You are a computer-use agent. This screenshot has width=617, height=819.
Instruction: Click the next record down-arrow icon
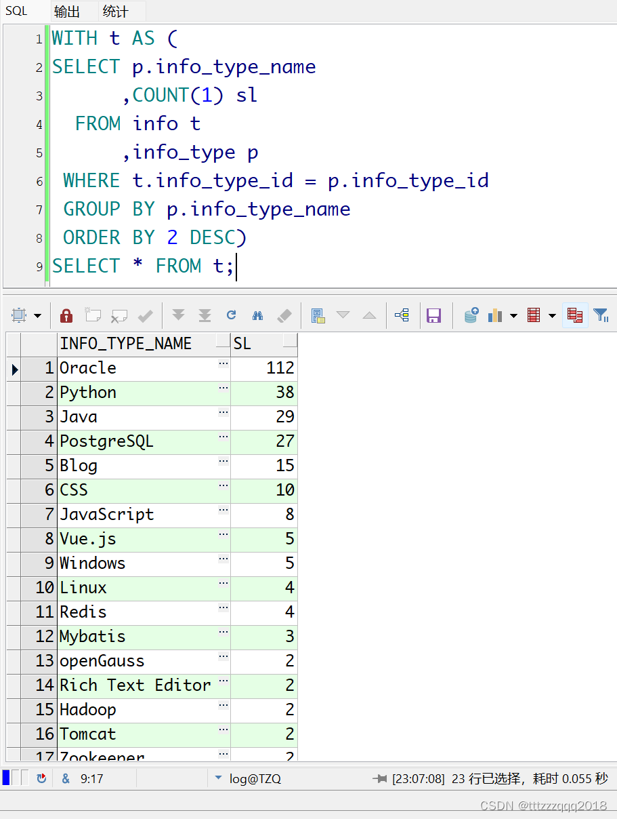coord(343,315)
